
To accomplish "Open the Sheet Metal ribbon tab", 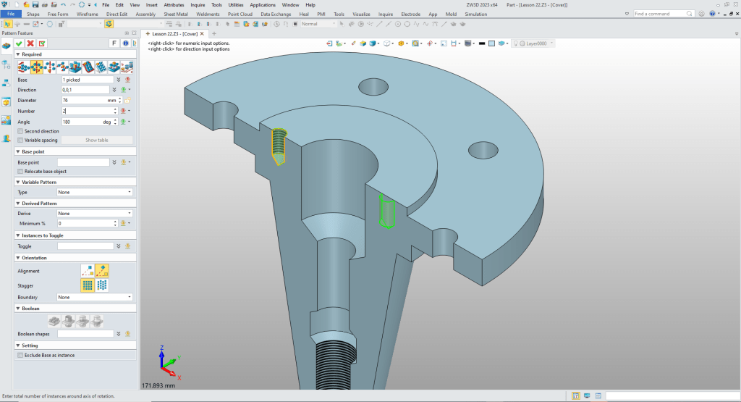I will (x=176, y=14).
